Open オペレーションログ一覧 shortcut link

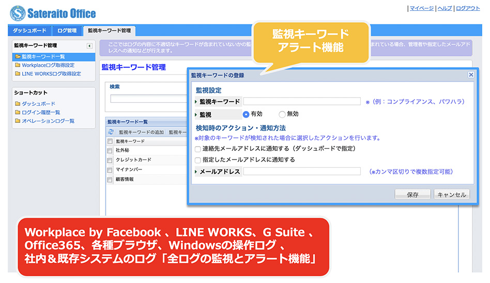48,121
